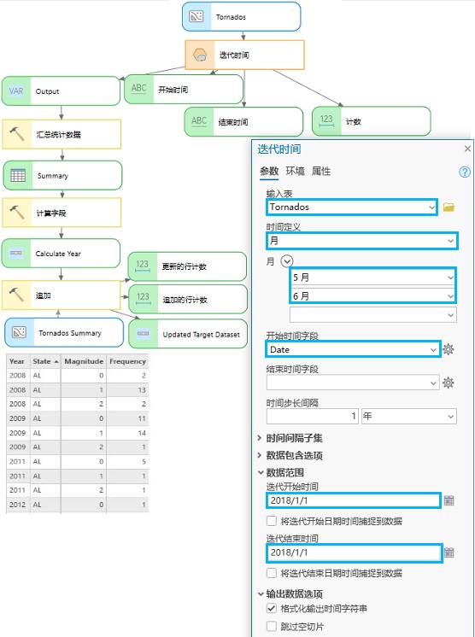Viewport: 475px width, 637px height.
Task: Open gear settings for 开始时间字段
Action: click(449, 349)
